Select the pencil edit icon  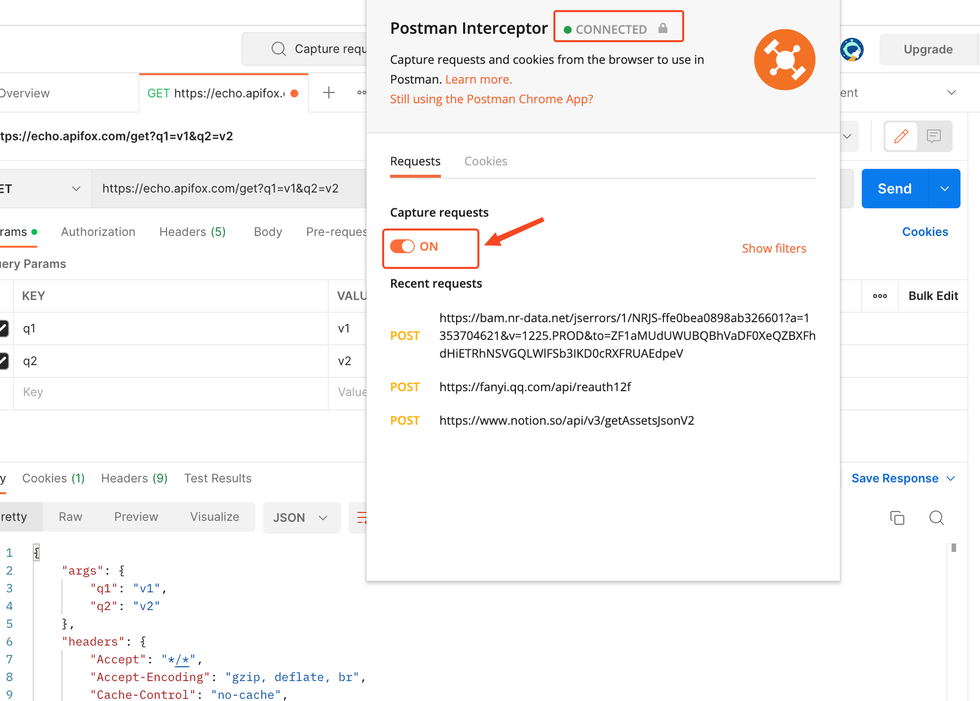point(901,136)
